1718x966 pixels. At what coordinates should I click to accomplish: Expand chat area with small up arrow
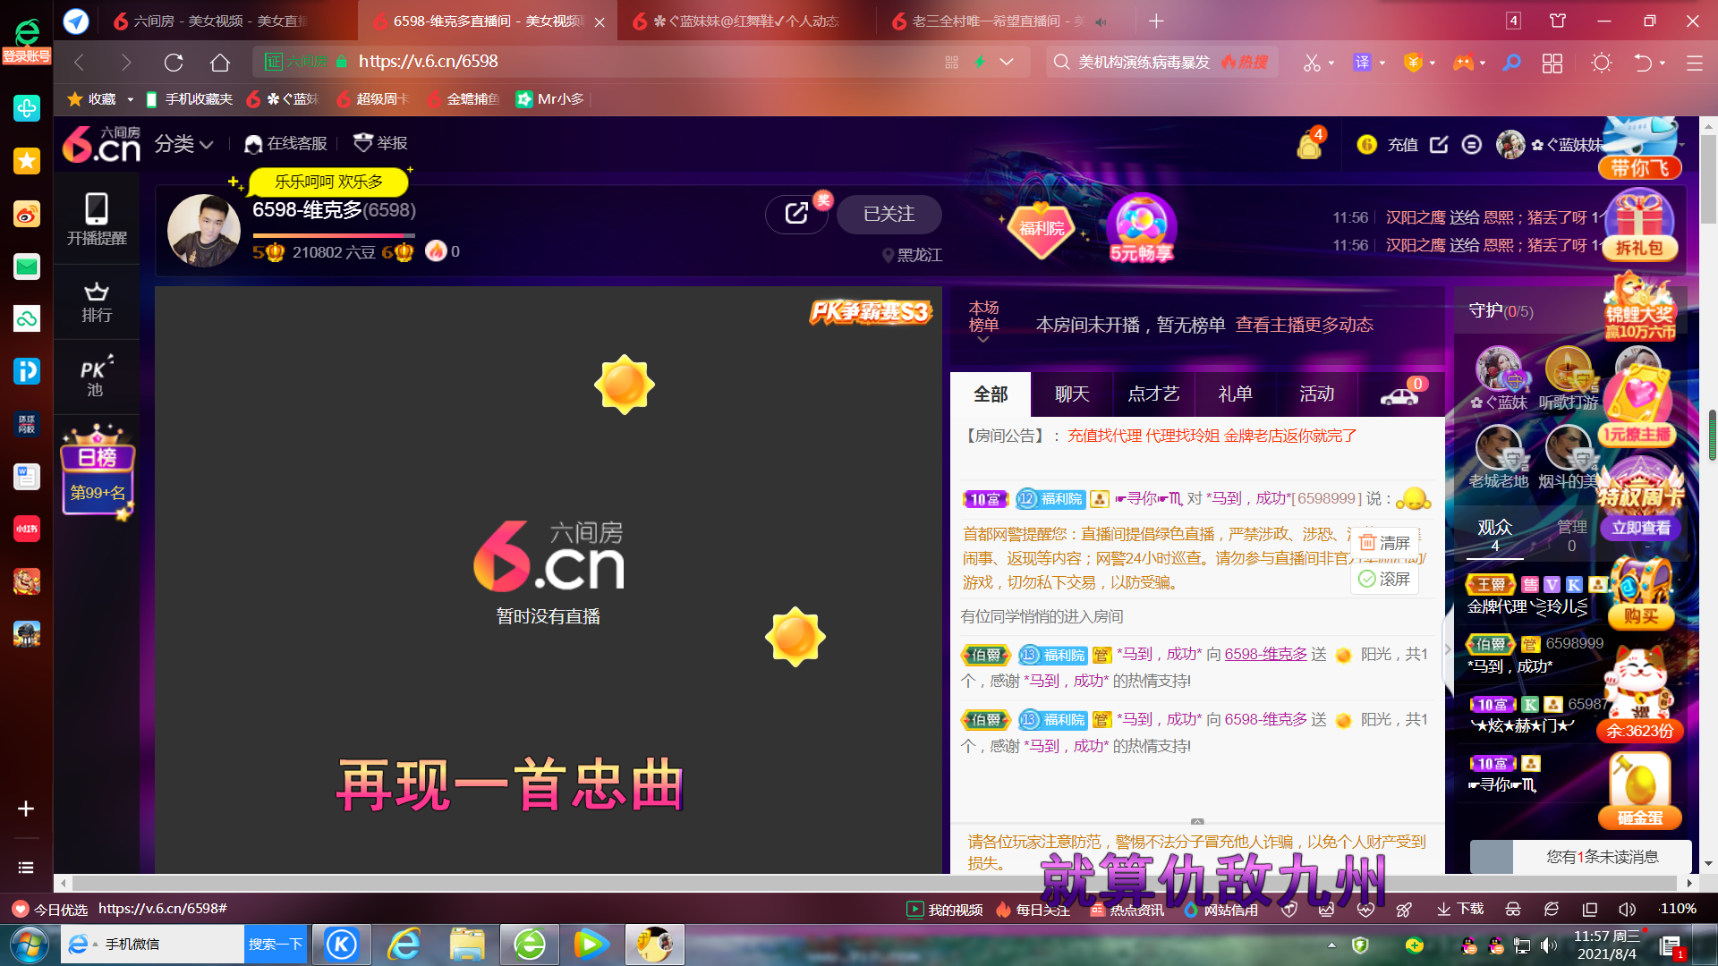click(1197, 821)
